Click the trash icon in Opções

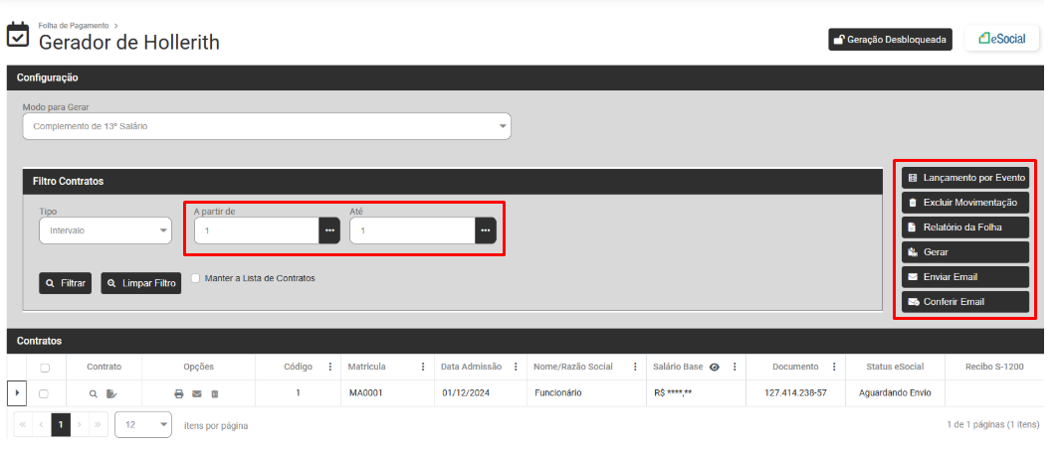point(214,394)
